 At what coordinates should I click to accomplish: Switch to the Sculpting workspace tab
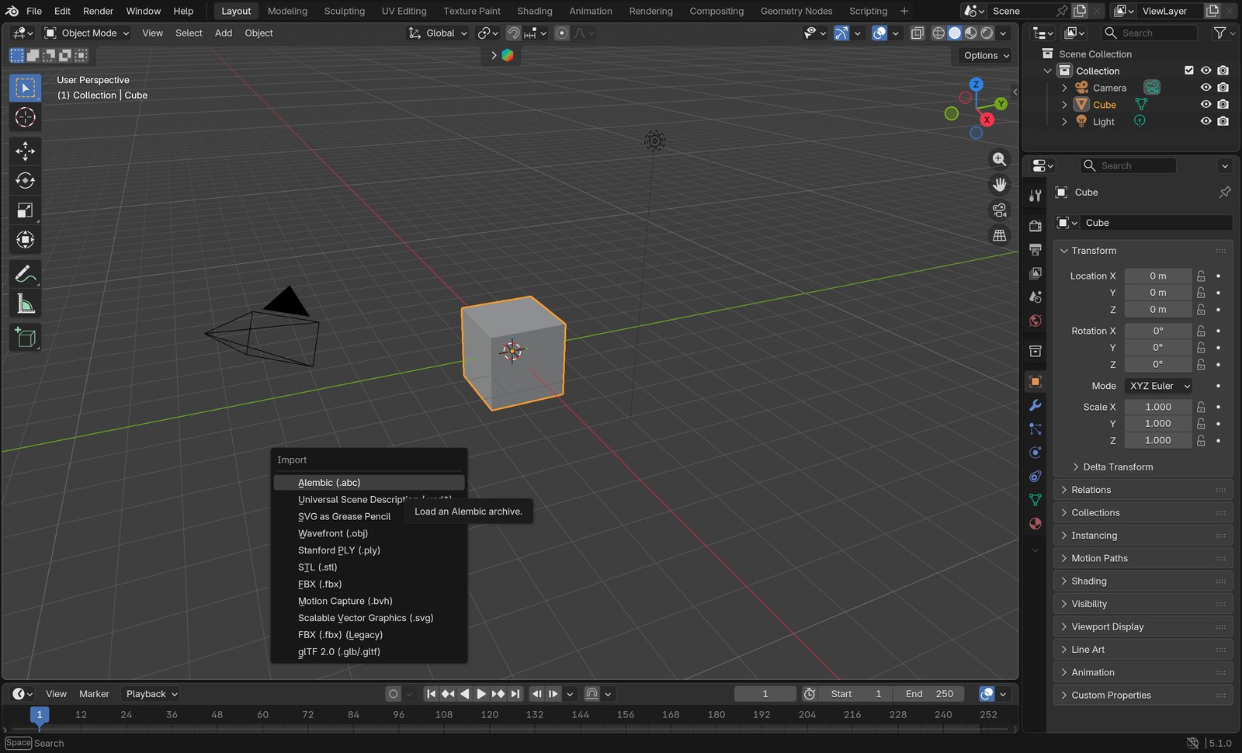(x=345, y=11)
